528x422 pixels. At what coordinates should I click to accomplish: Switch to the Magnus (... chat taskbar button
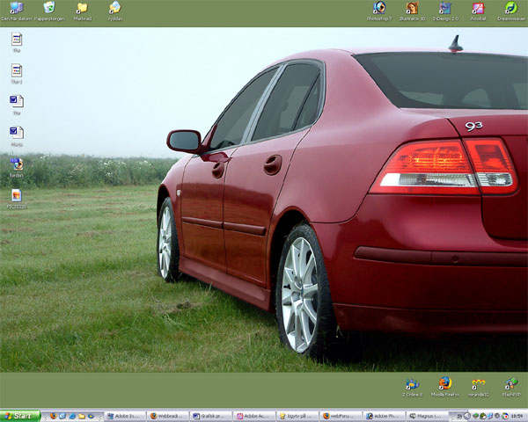click(x=428, y=416)
